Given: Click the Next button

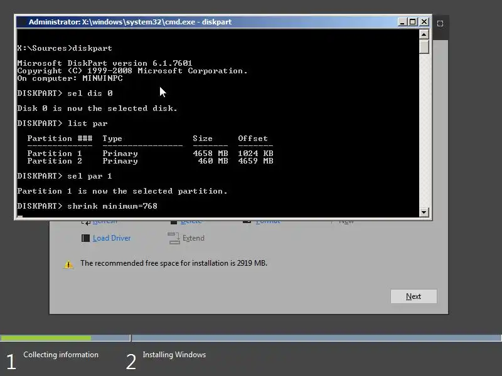Looking at the screenshot, I should point(414,296).
